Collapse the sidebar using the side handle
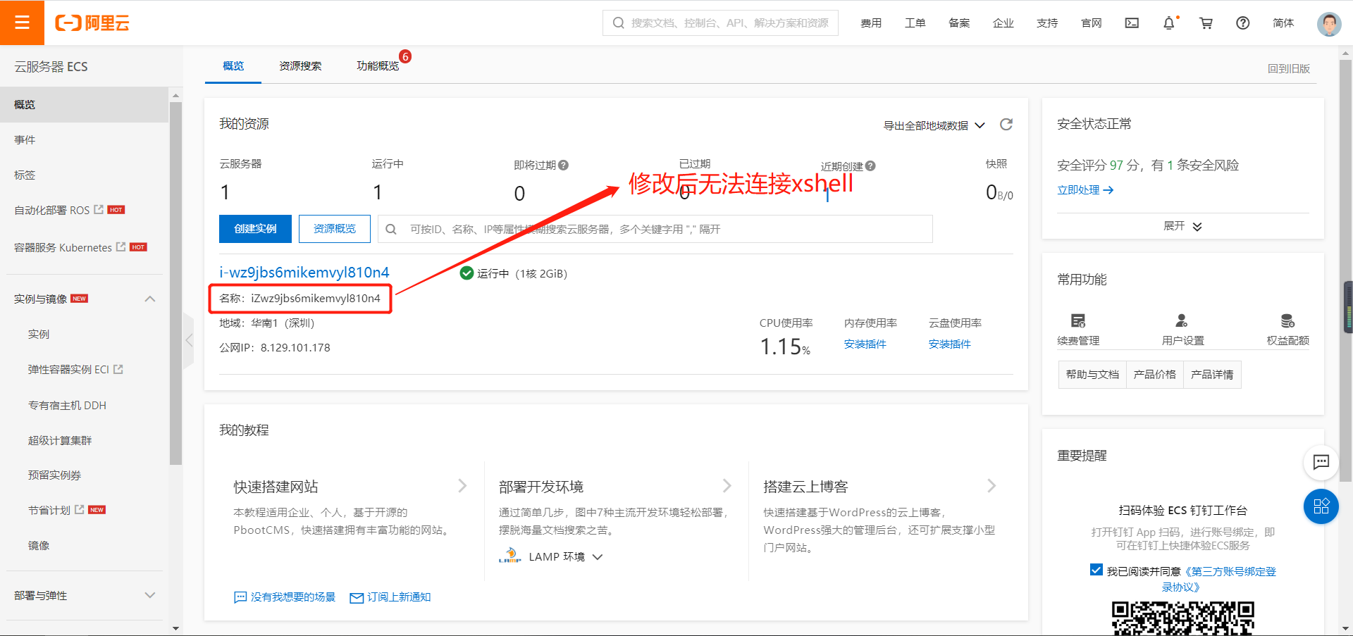This screenshot has width=1353, height=636. click(189, 340)
